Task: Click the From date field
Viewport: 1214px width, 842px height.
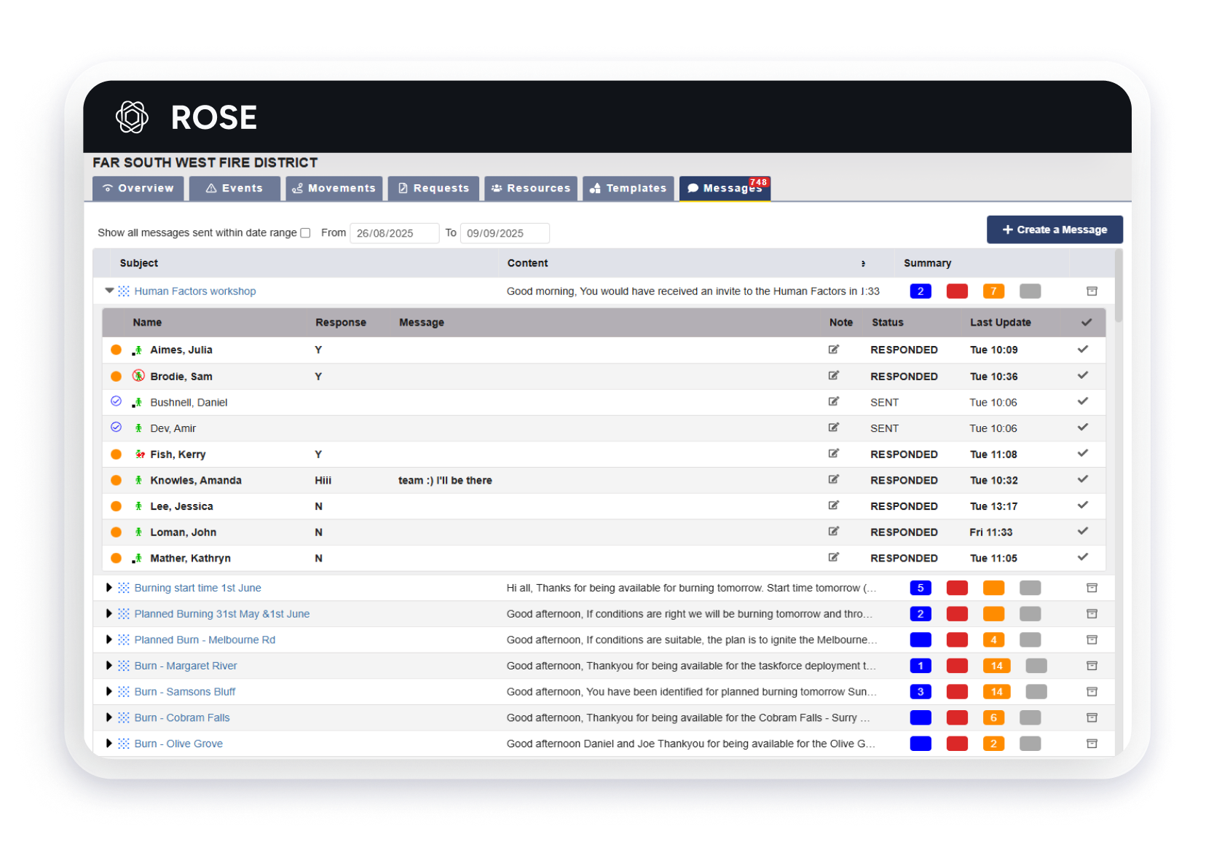Action: (394, 233)
